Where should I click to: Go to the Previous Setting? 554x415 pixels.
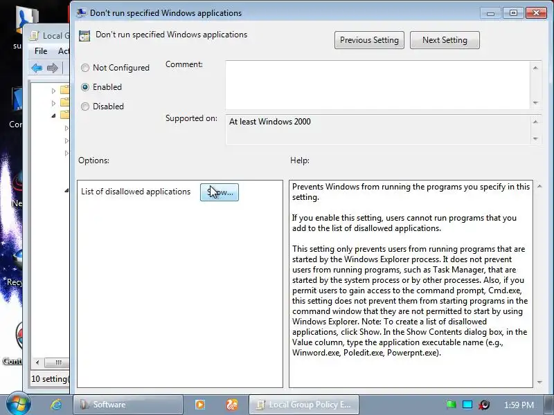click(369, 40)
